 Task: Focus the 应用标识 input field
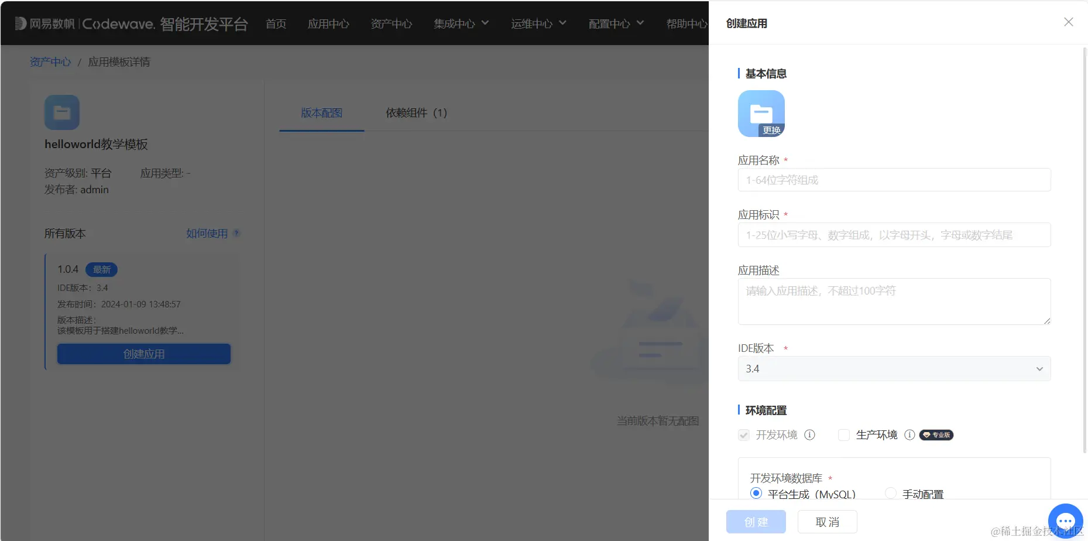[x=894, y=235]
